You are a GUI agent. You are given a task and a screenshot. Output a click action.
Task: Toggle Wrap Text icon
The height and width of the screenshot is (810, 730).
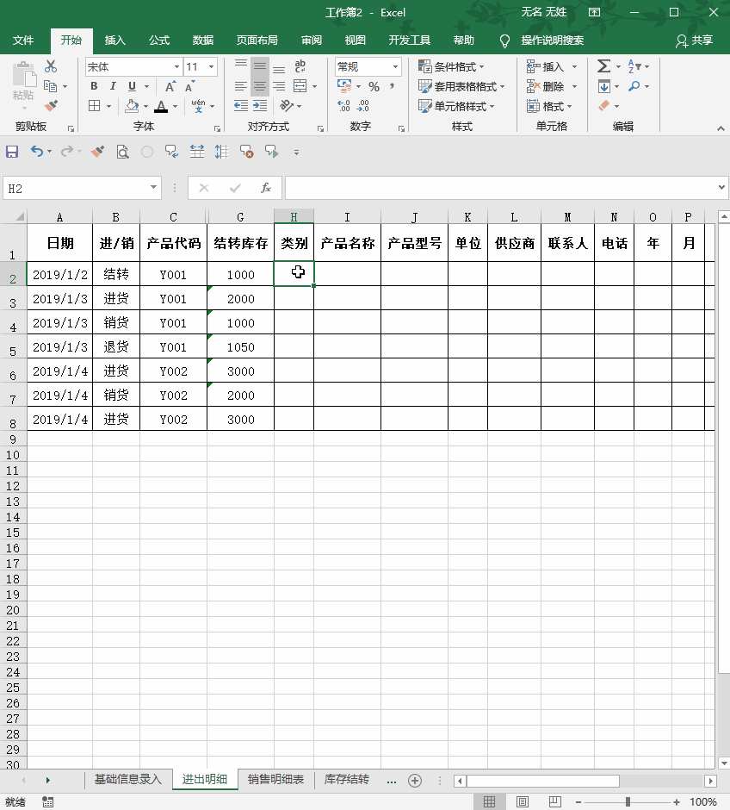click(x=300, y=66)
